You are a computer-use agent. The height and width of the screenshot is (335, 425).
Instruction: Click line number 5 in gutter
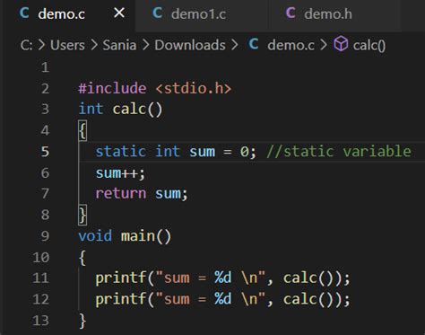[x=45, y=152]
